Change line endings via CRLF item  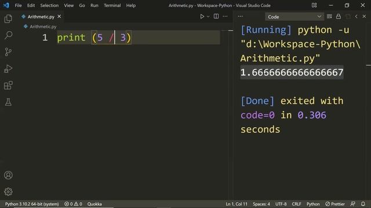(296, 204)
